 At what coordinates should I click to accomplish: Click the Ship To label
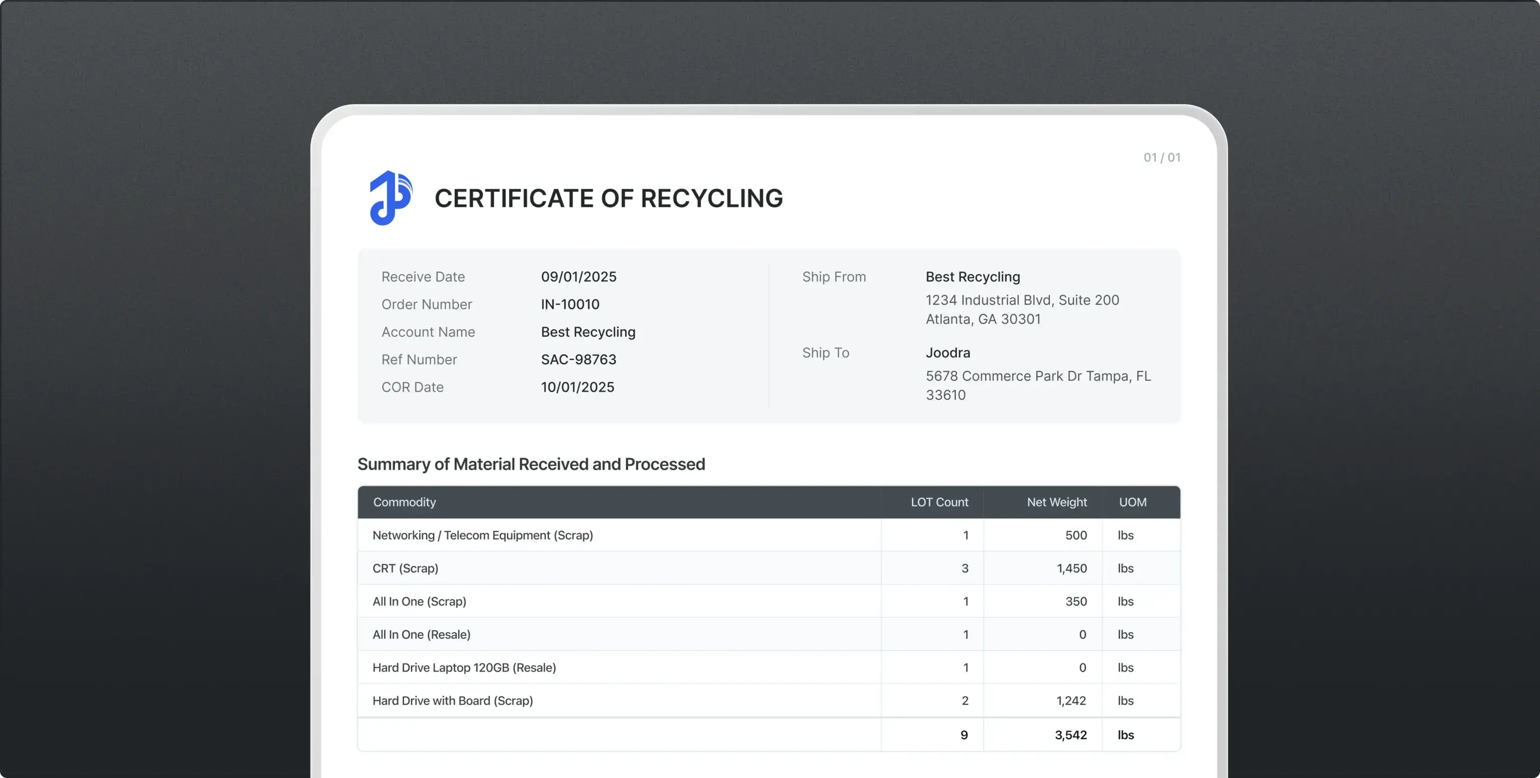(x=825, y=353)
